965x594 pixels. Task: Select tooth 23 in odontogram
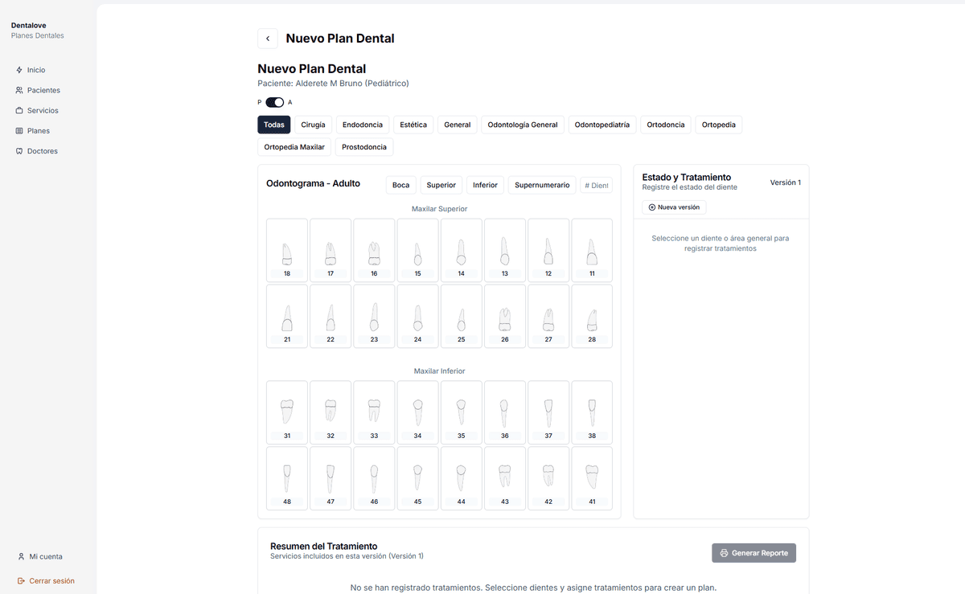click(374, 316)
